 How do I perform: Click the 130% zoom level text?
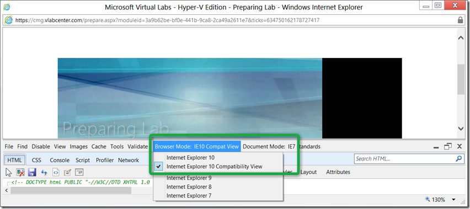point(439,200)
